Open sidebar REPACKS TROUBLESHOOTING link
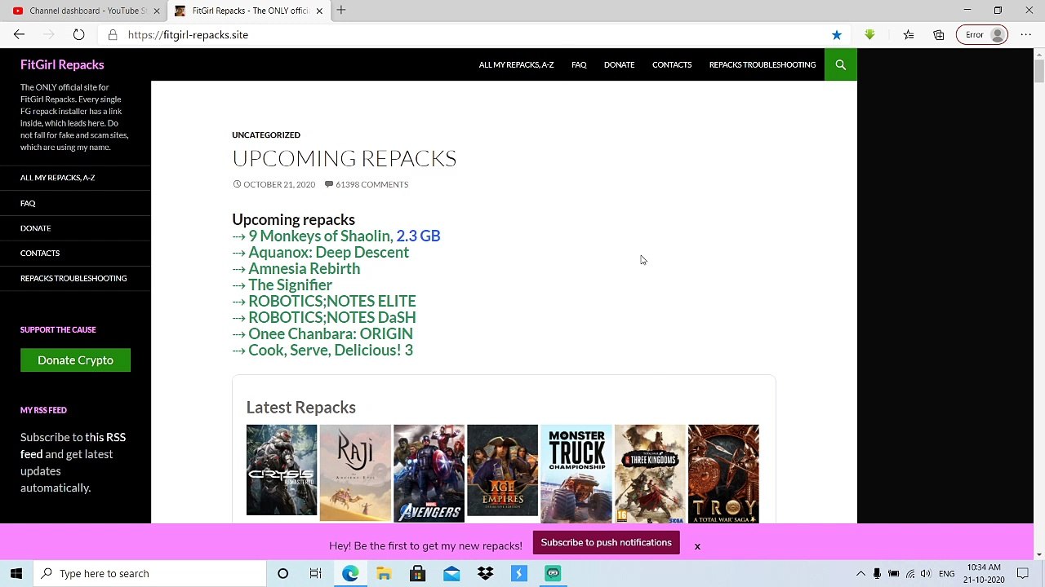 (x=73, y=279)
